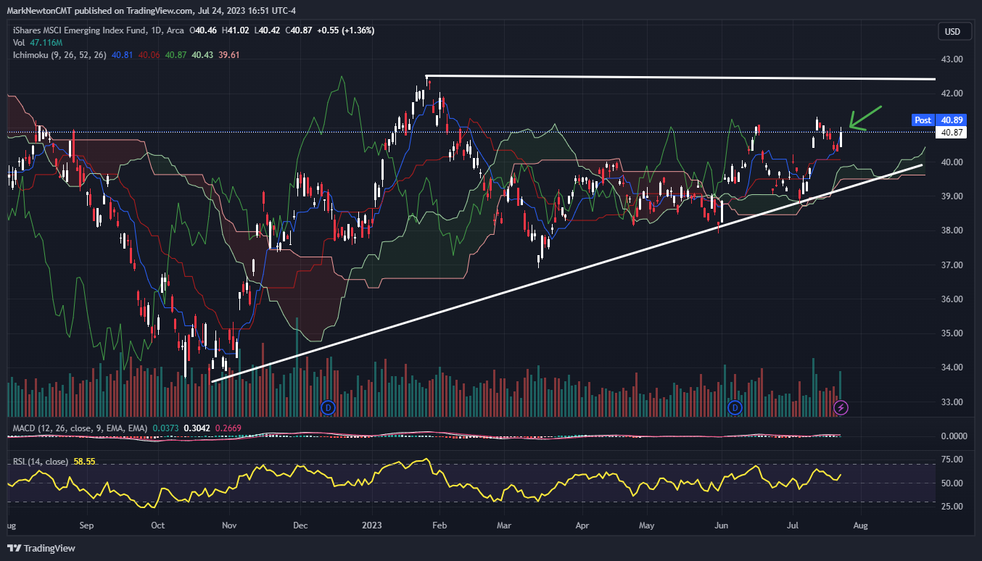Click the 43.00 price axis label
This screenshot has height=561, width=982.
pyautogui.click(x=951, y=59)
